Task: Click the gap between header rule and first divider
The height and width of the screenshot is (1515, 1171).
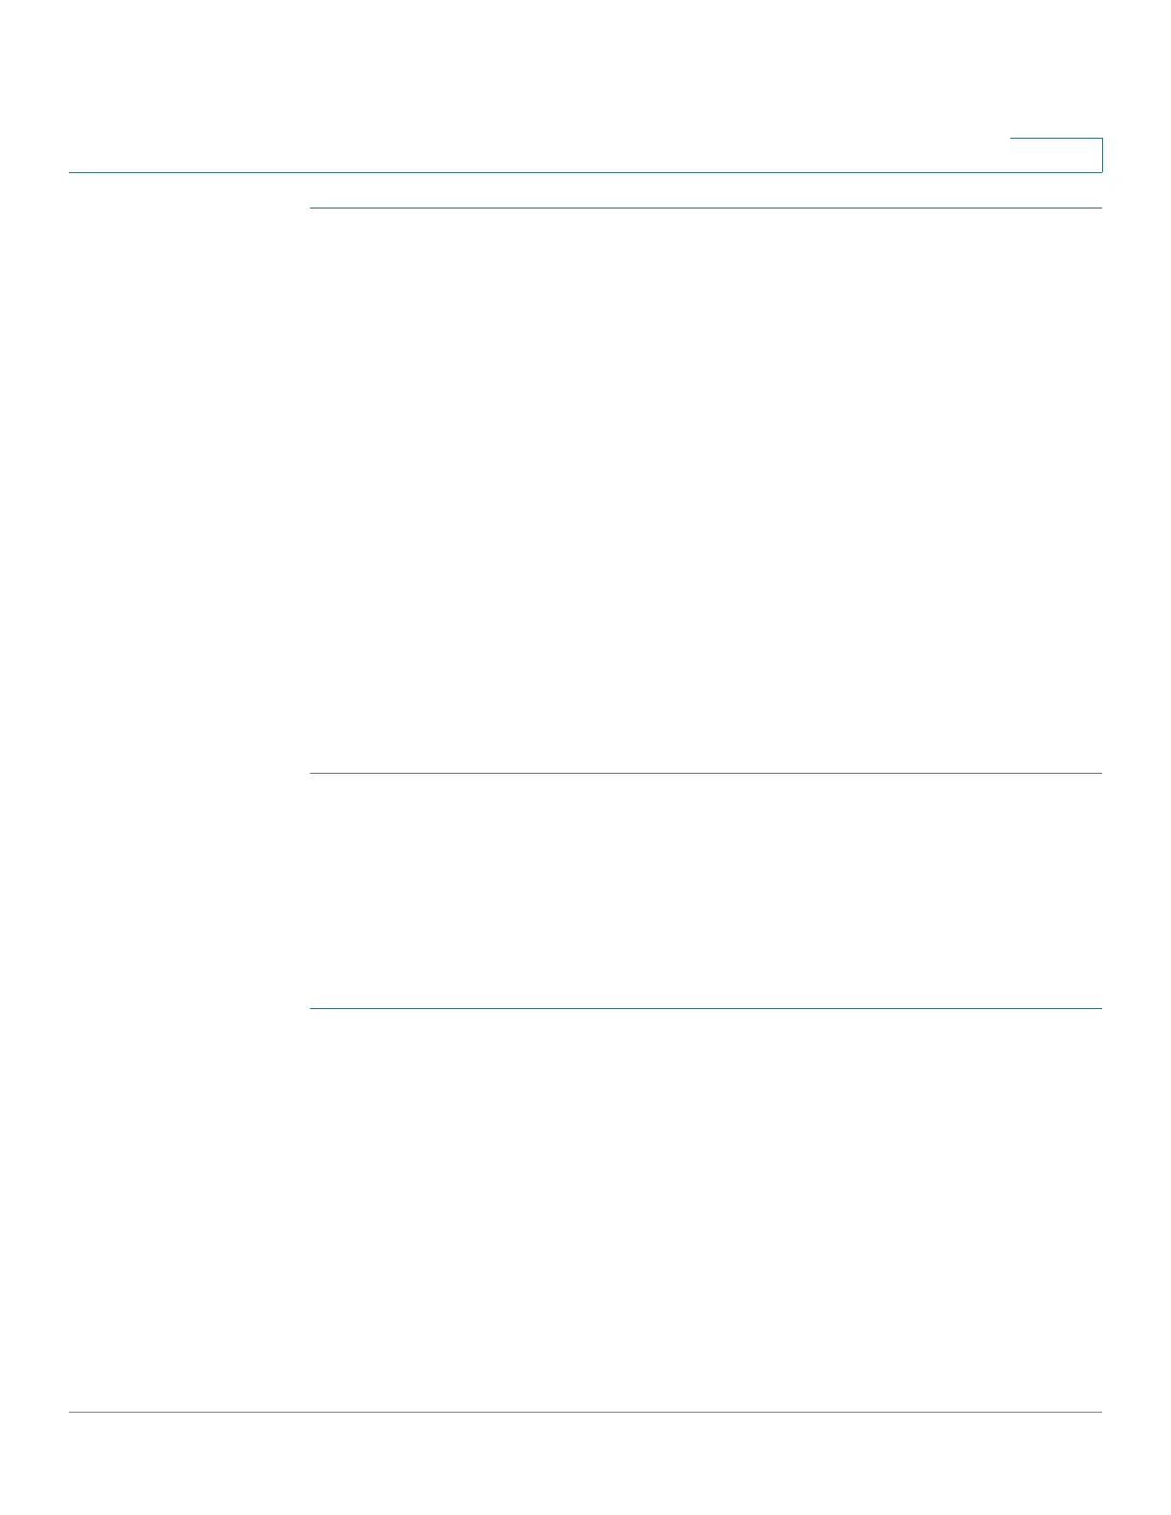Action: 706,190
